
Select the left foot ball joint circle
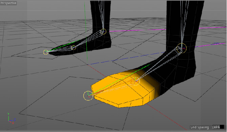(x=74, y=47)
